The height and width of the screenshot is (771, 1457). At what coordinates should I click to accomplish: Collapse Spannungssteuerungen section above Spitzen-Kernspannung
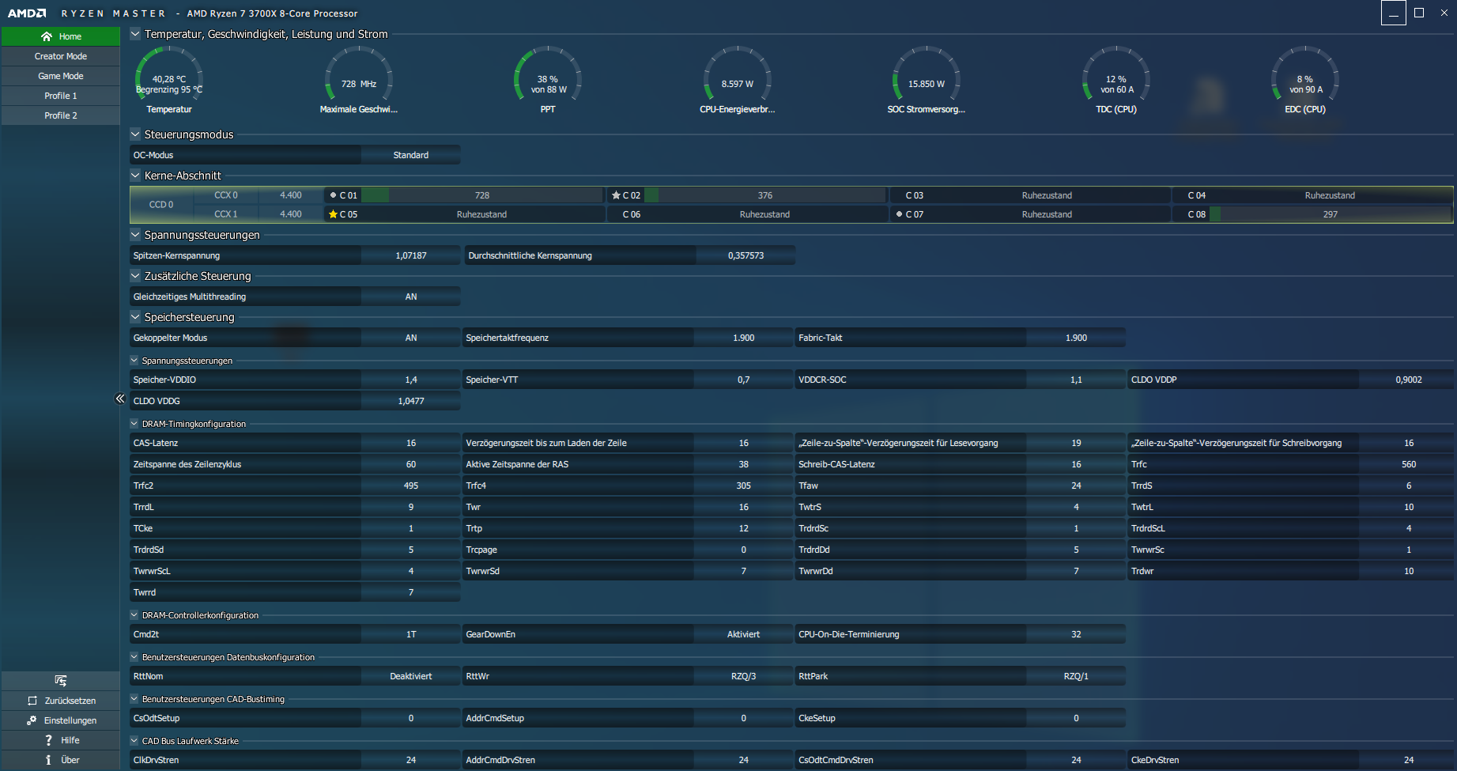[135, 235]
